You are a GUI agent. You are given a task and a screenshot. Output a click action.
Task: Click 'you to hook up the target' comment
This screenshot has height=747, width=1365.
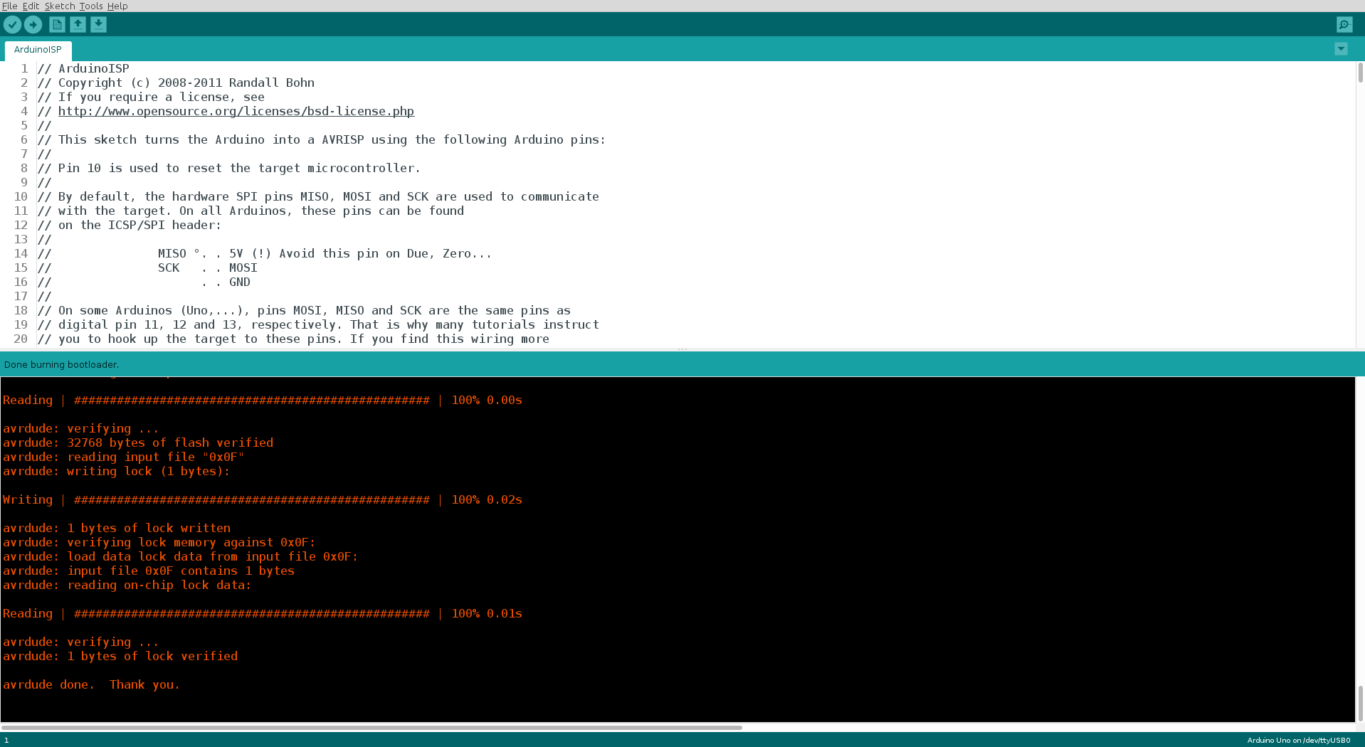tap(293, 339)
